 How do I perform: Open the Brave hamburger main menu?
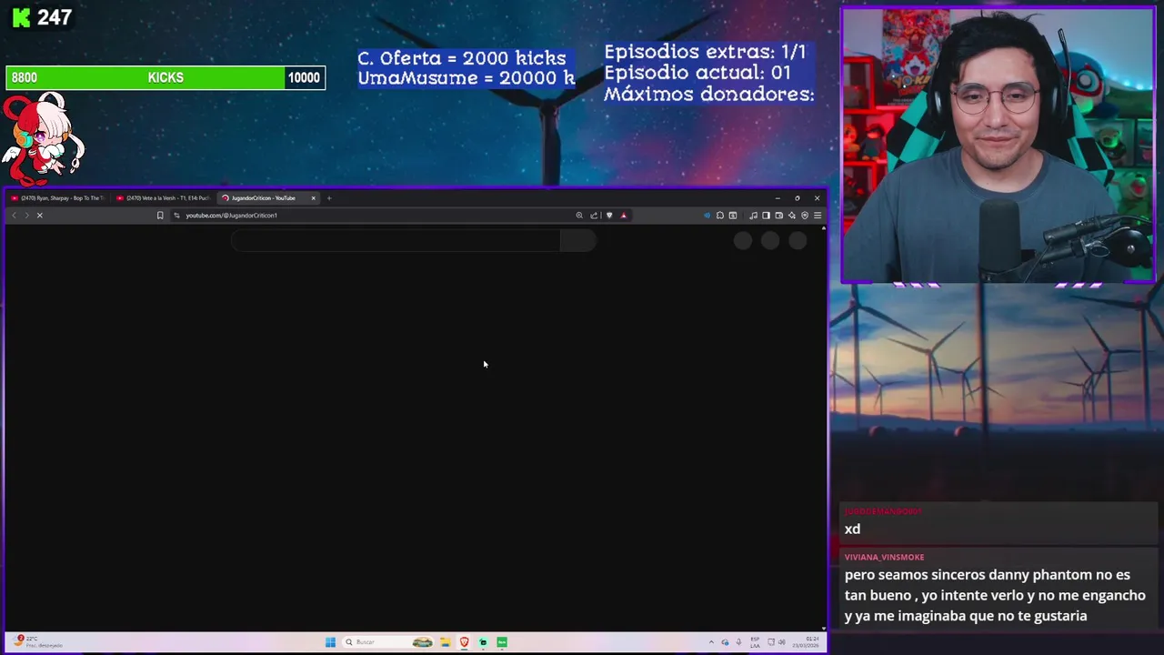point(817,216)
